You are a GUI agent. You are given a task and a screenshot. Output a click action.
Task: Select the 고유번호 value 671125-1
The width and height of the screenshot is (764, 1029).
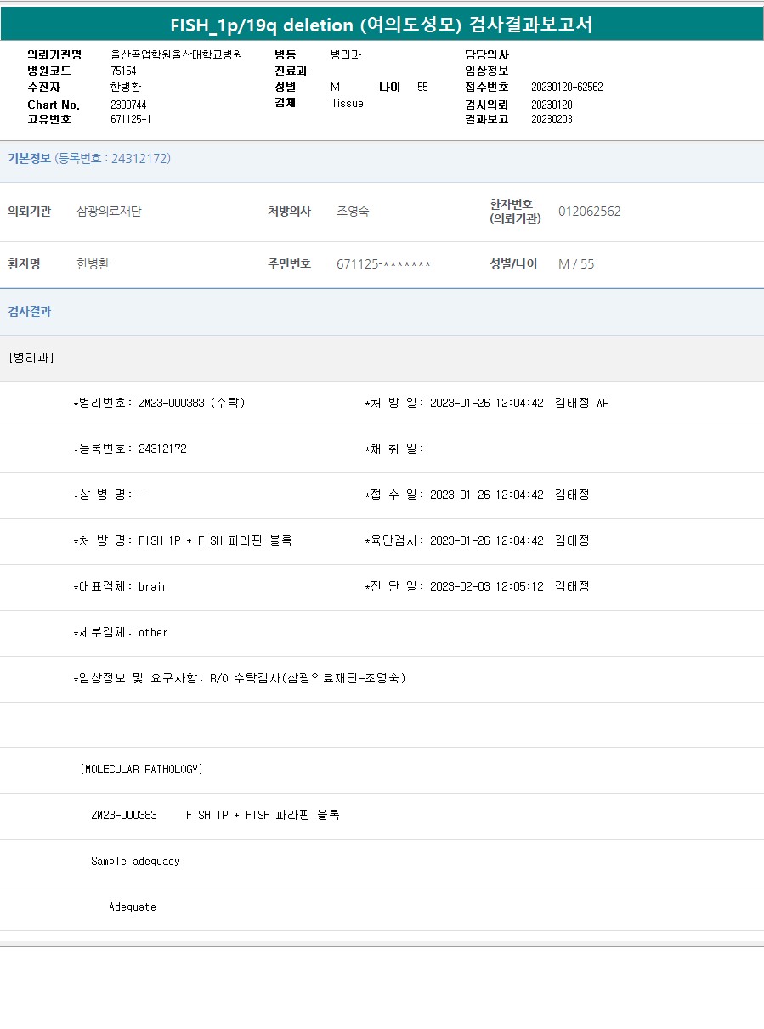(131, 119)
